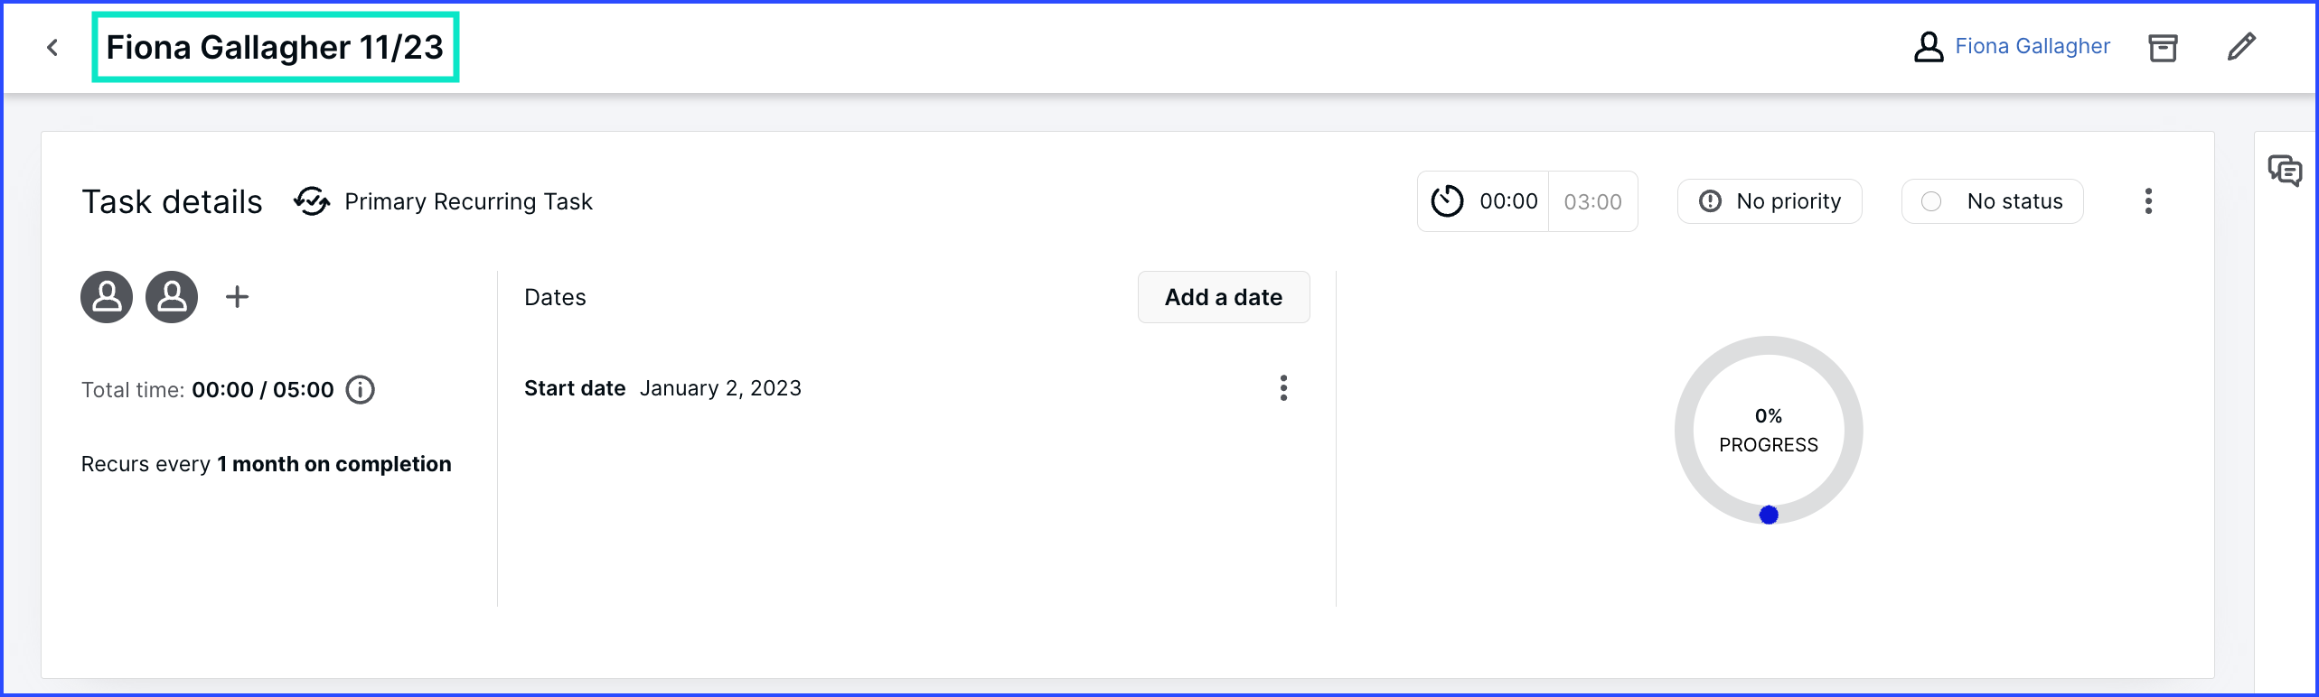This screenshot has width=2319, height=697.
Task: Click the Add a date button
Action: click(x=1224, y=297)
